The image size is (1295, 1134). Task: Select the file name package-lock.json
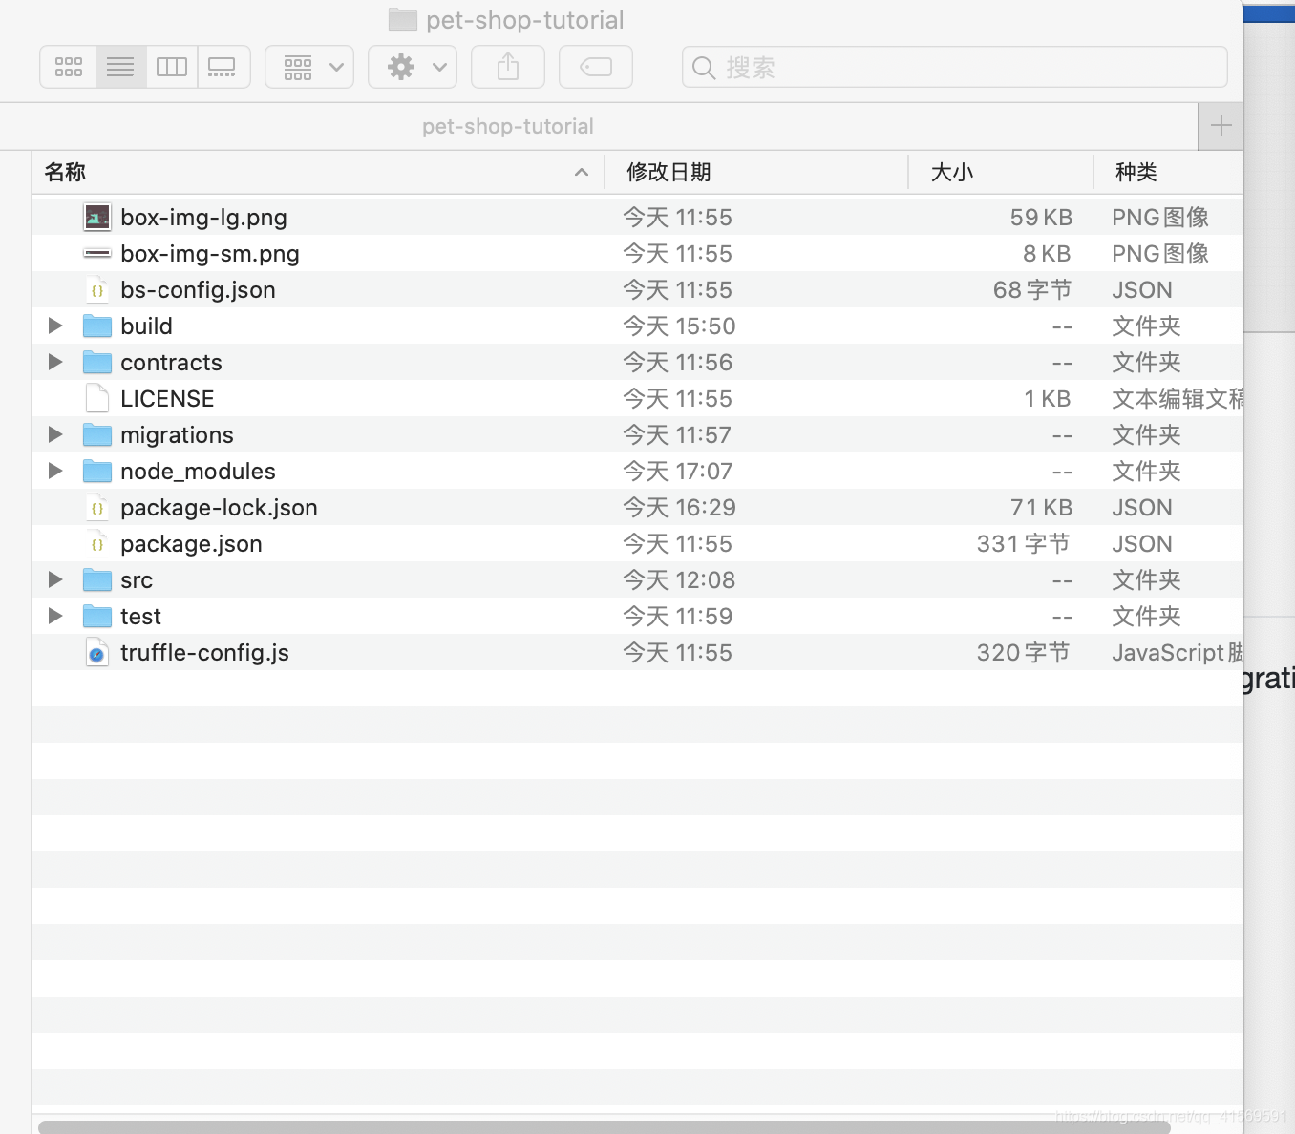coord(219,508)
